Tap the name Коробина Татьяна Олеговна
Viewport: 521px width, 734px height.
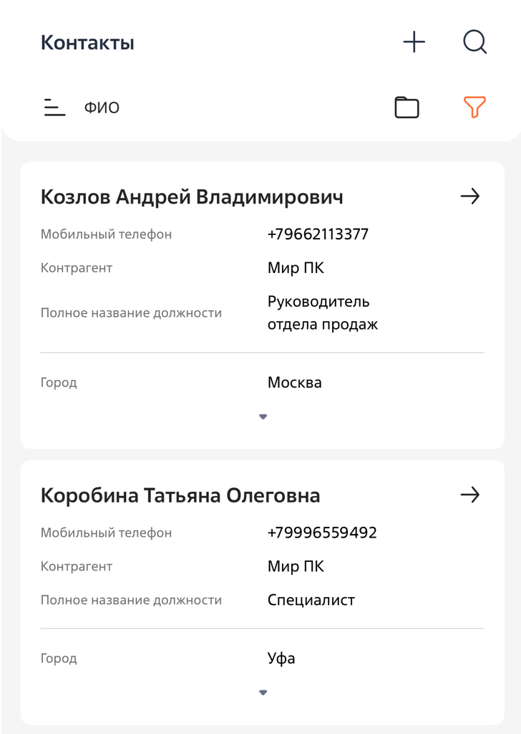(180, 495)
